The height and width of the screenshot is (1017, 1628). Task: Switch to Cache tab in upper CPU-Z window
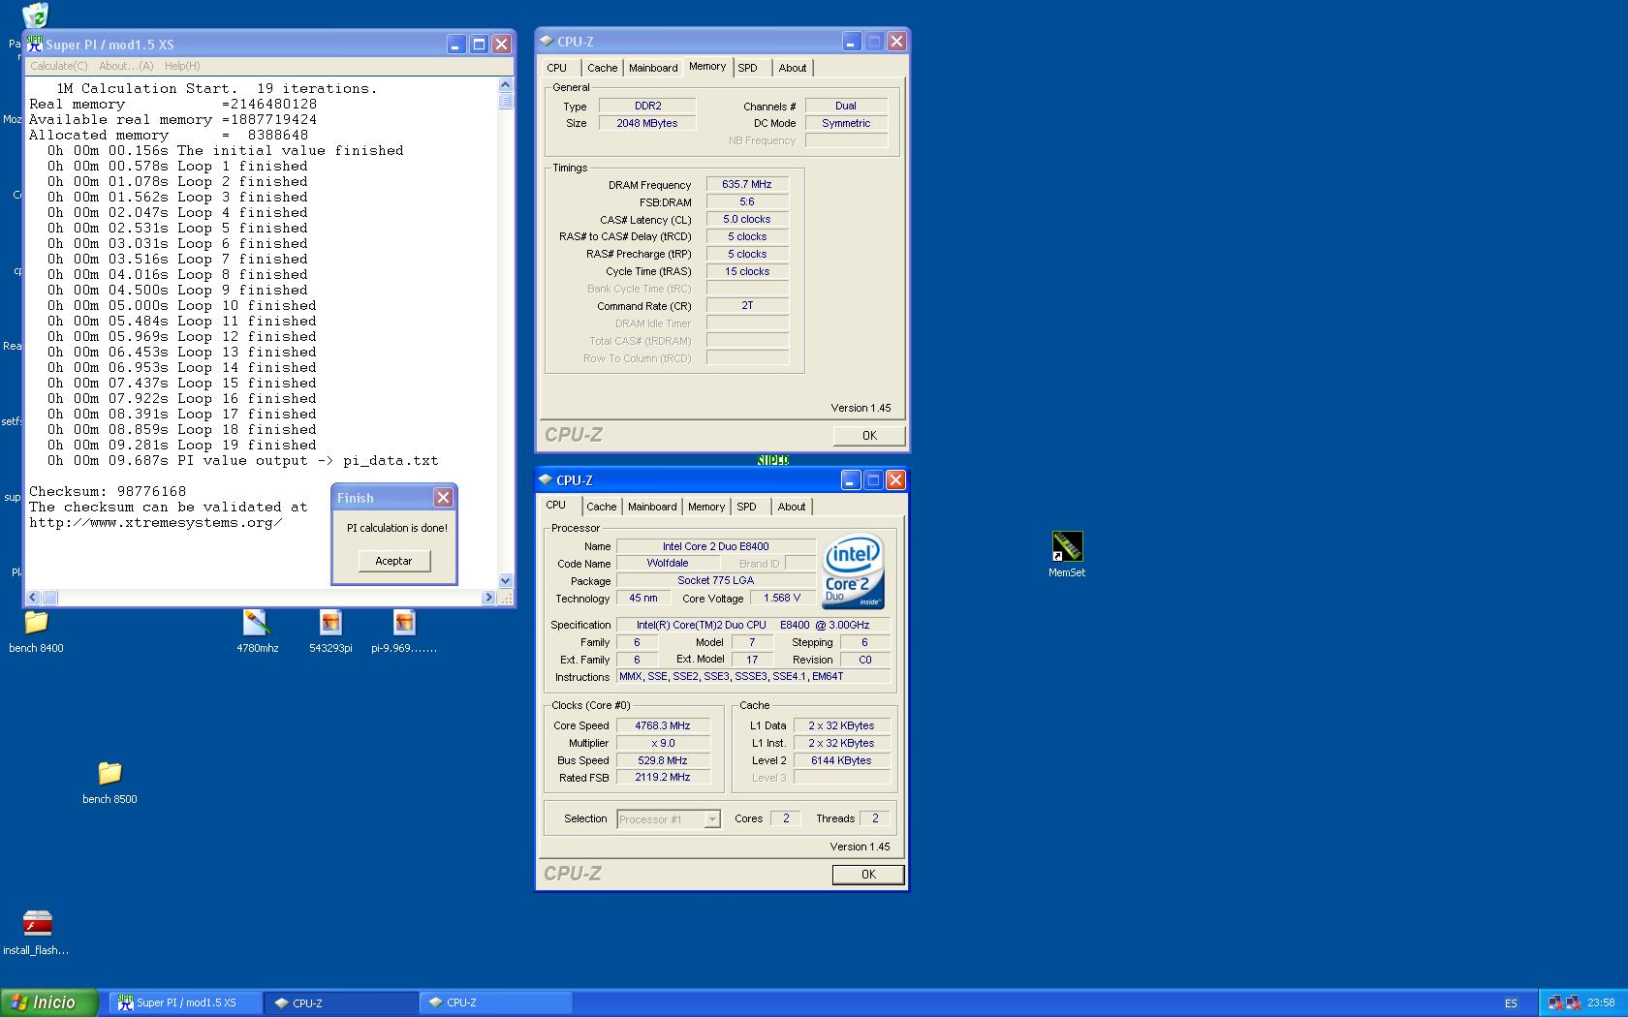click(x=602, y=68)
